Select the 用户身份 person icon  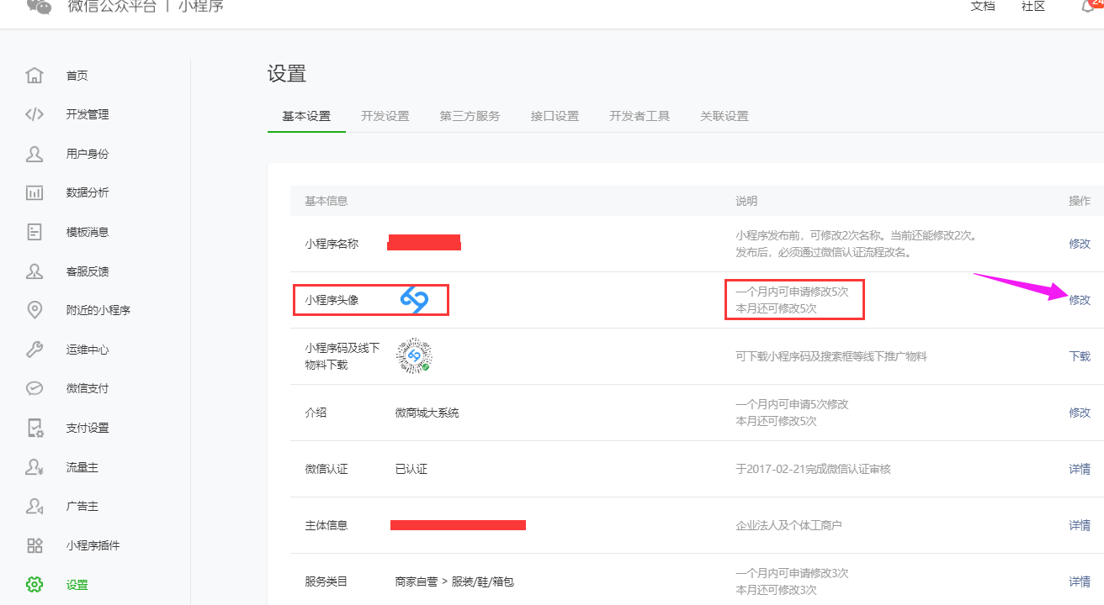pos(34,154)
